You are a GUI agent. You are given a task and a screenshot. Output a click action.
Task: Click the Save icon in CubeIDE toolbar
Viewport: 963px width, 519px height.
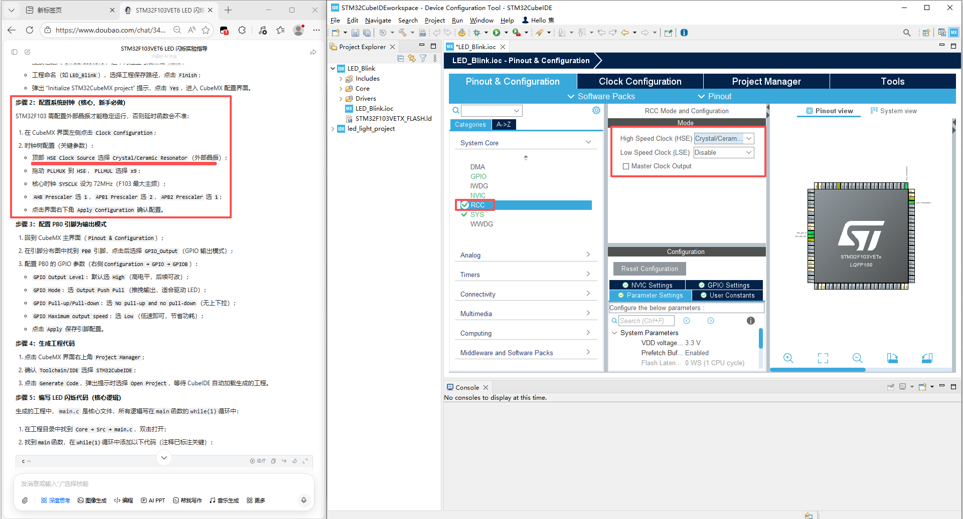(x=355, y=33)
